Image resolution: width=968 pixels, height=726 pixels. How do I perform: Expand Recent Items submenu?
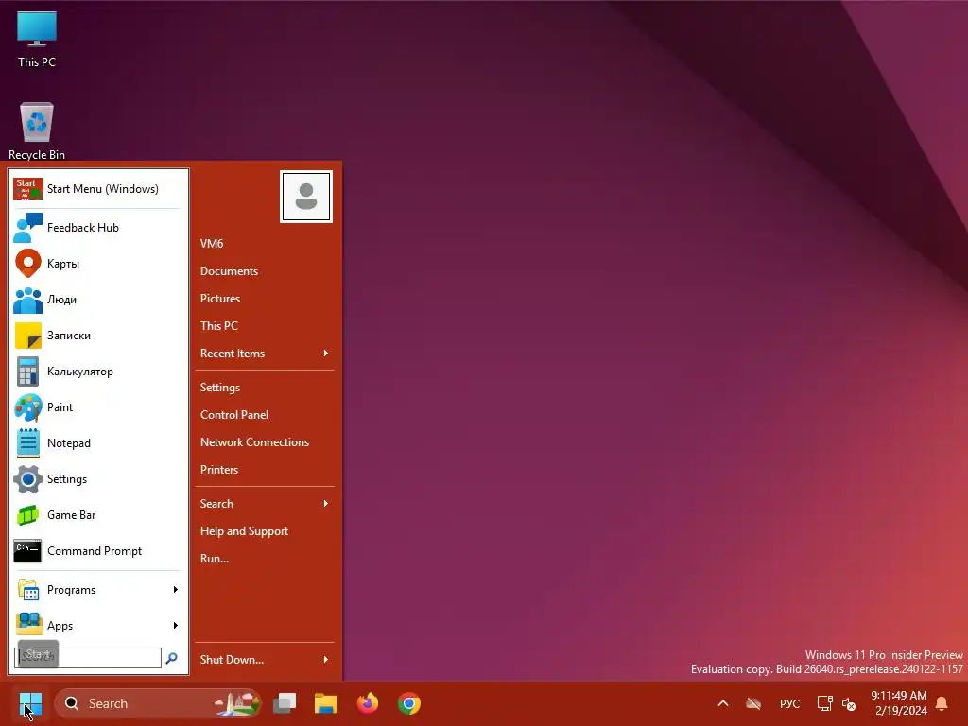(x=265, y=354)
